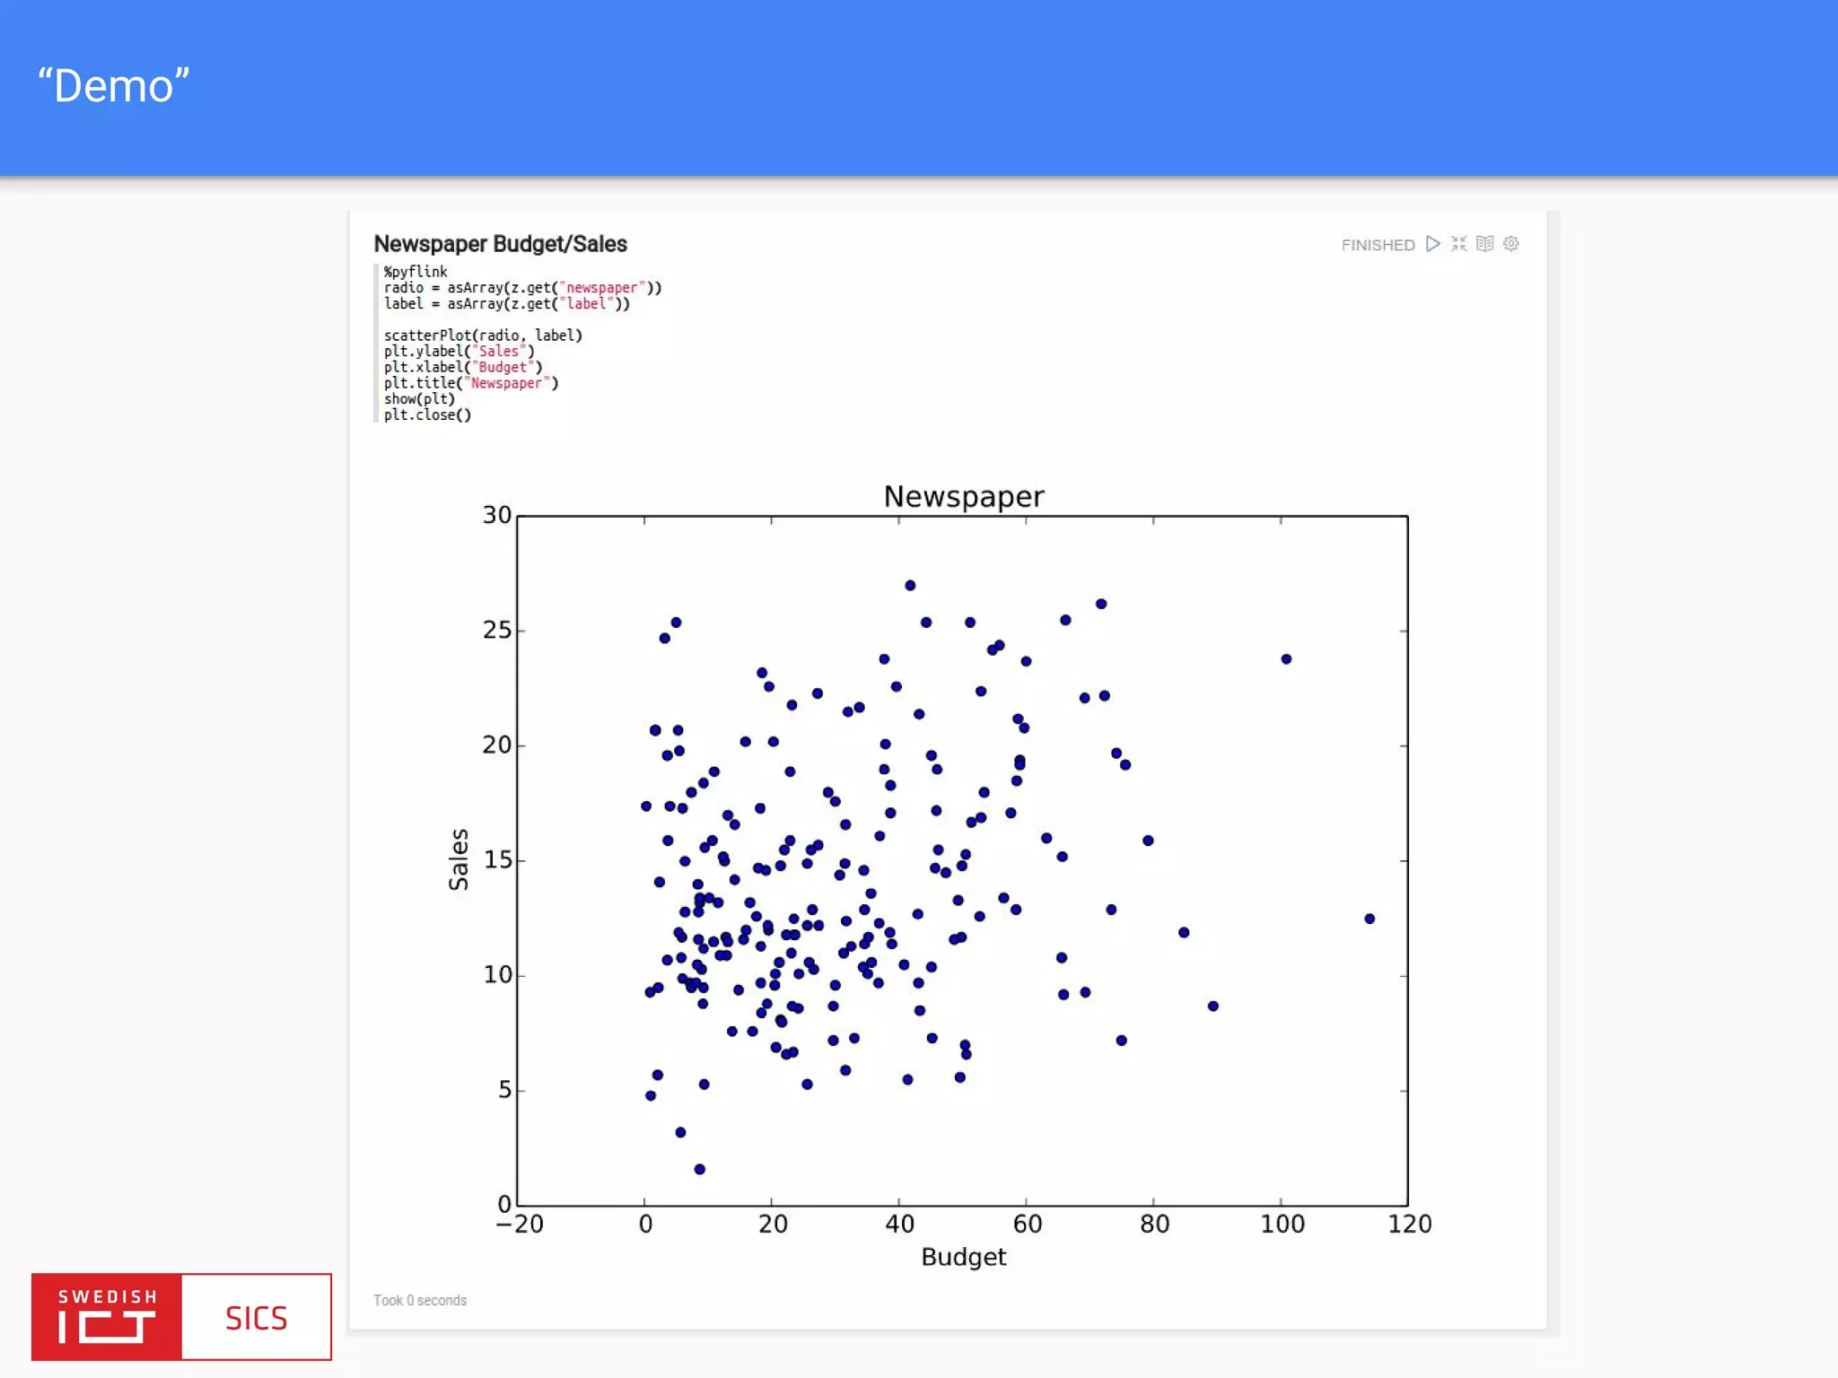
Task: Click the paragraph title Newspaper Budget/Sales
Action: click(x=500, y=244)
